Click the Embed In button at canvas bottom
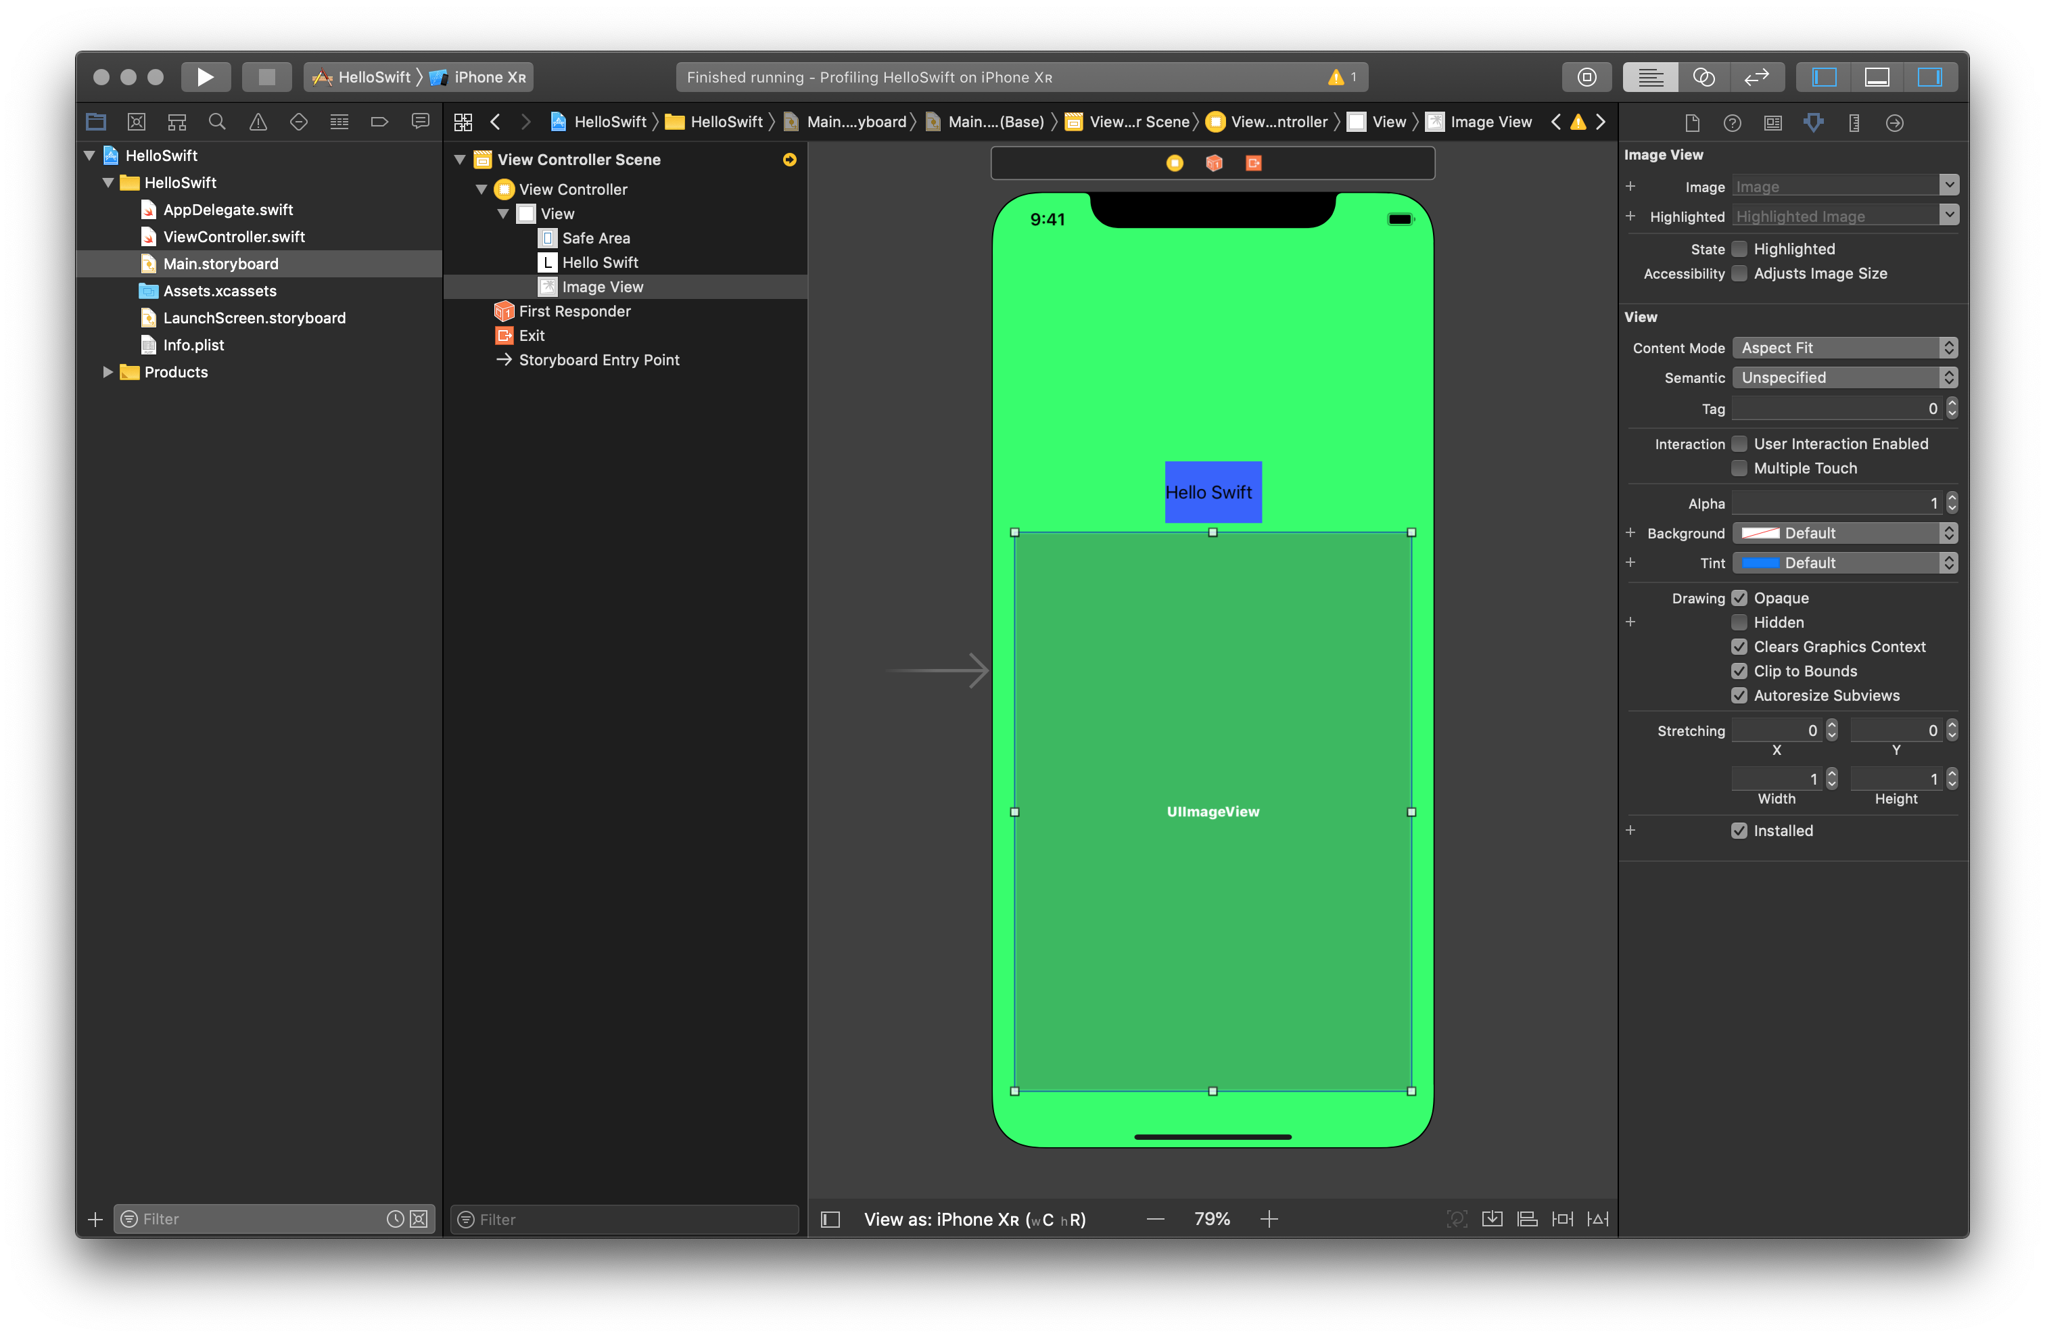This screenshot has width=2045, height=1338. (1492, 1218)
